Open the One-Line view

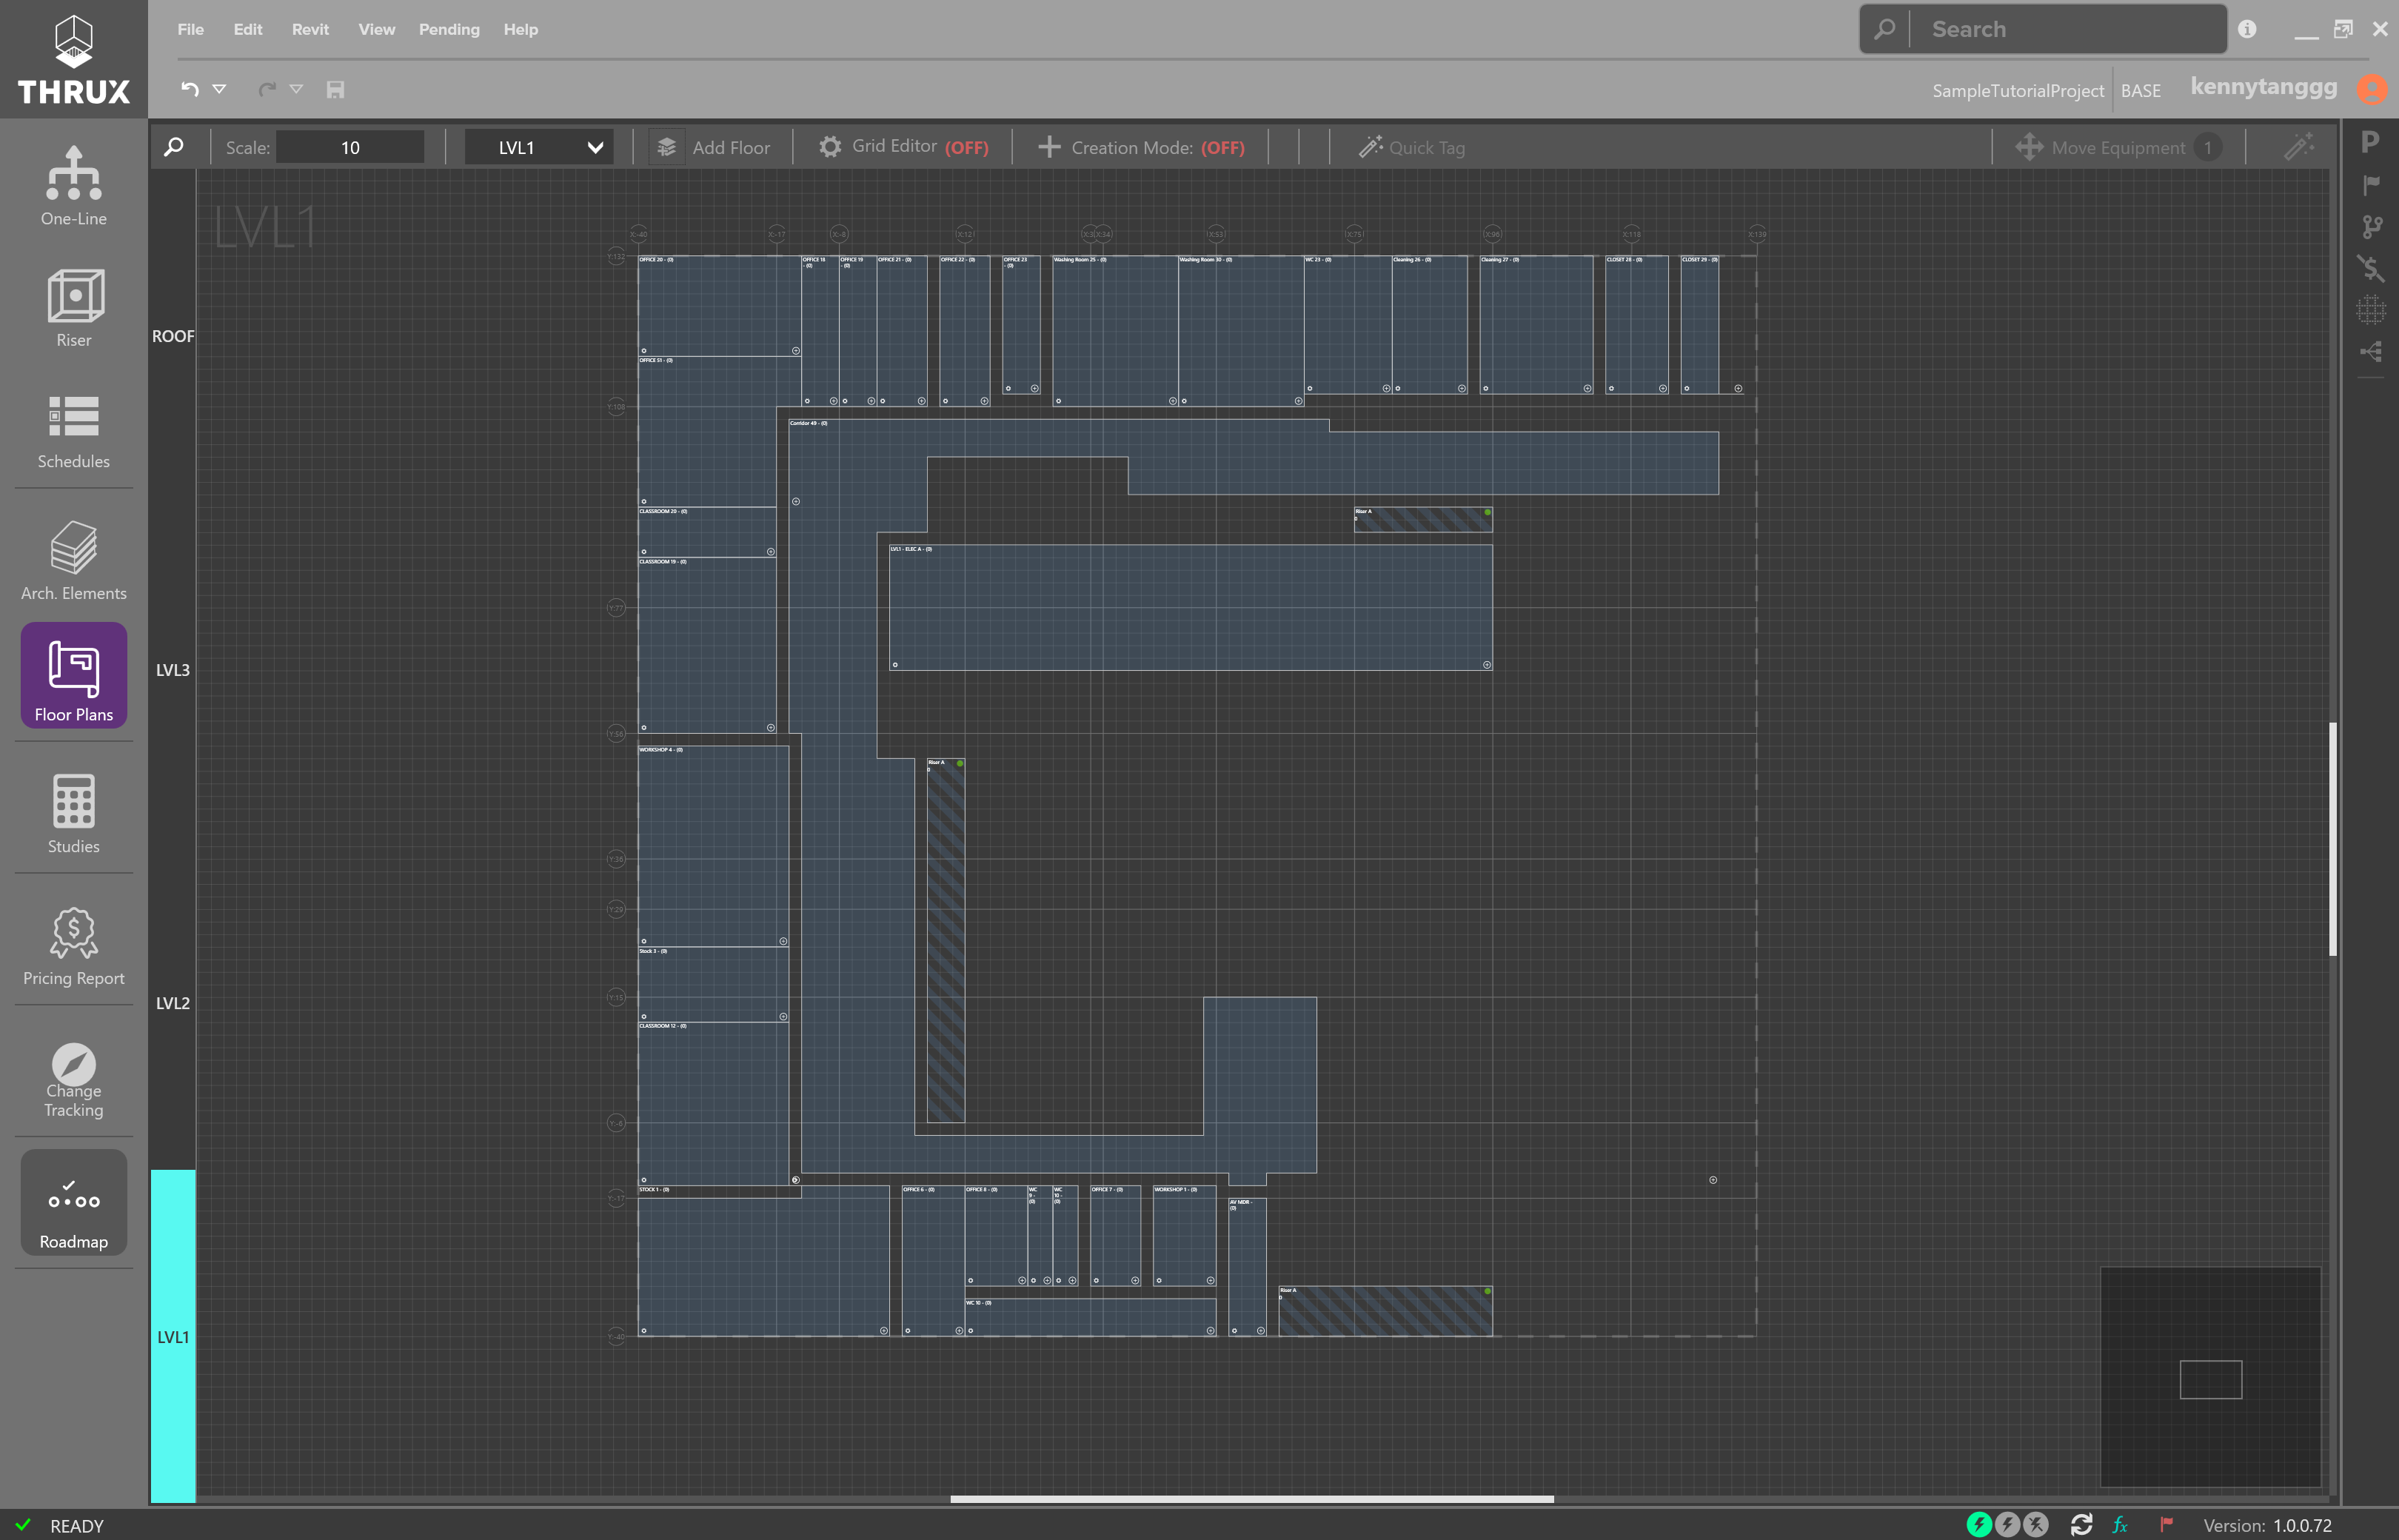click(x=73, y=186)
